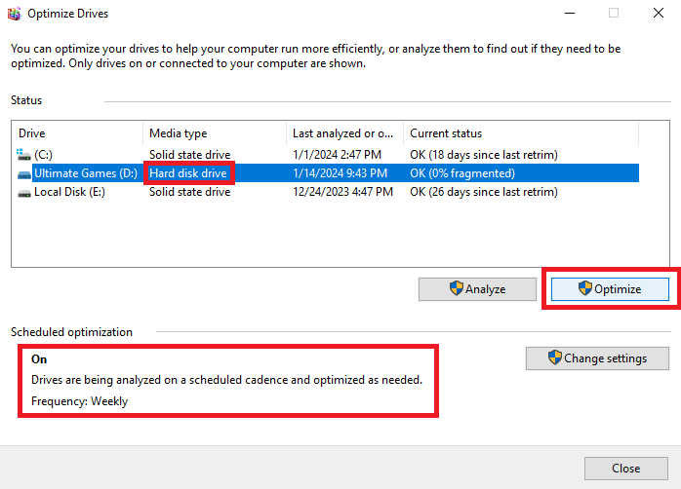The height and width of the screenshot is (489, 681).
Task: Click the shield icon on Change settings
Action: 556,358
